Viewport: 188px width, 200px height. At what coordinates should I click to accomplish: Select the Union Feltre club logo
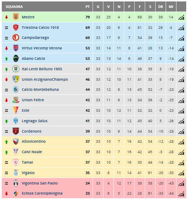point(16,100)
